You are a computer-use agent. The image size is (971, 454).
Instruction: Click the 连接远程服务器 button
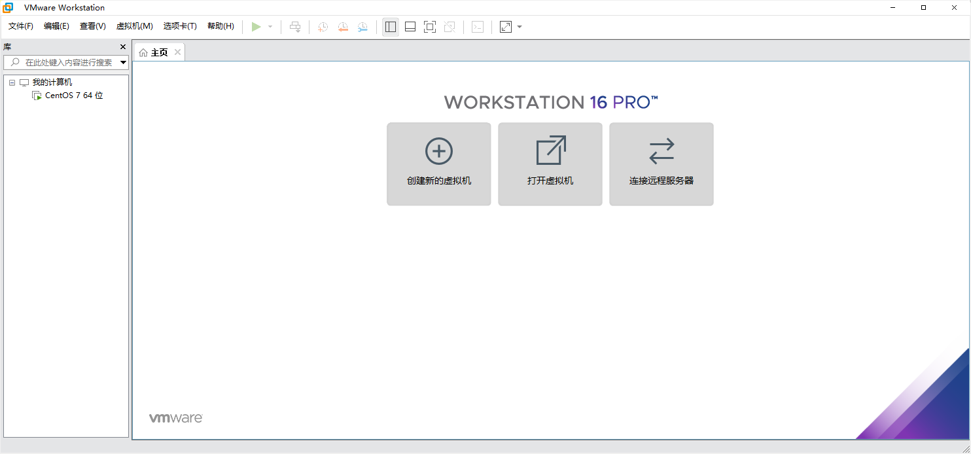[x=662, y=164]
